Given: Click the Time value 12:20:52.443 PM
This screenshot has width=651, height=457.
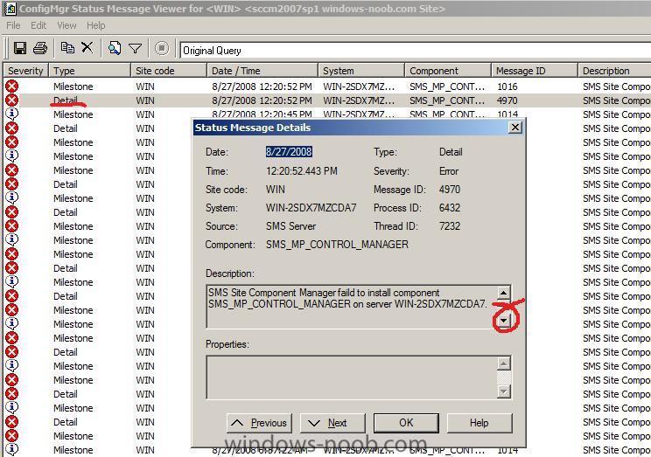Looking at the screenshot, I should (x=302, y=171).
